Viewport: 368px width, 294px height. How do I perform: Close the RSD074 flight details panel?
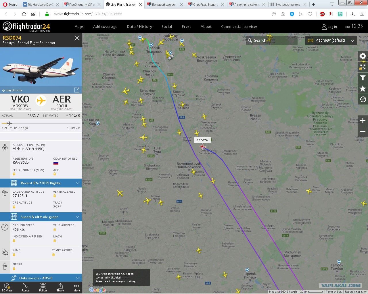[x=77, y=38]
